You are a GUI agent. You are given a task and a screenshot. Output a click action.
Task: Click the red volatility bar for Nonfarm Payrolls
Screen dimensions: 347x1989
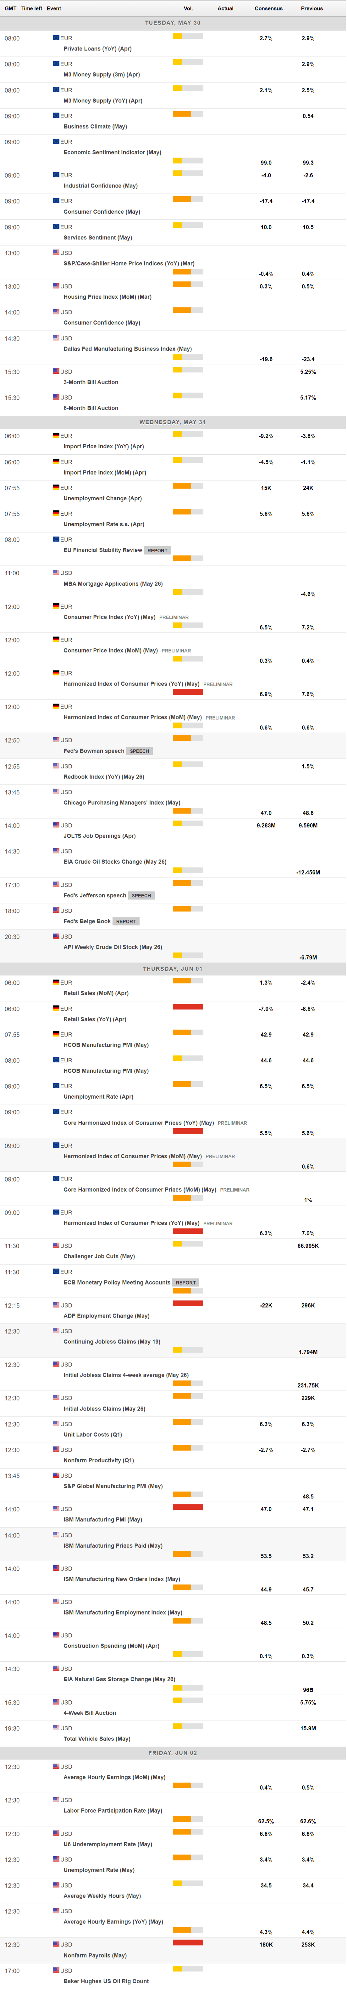pyautogui.click(x=187, y=1942)
